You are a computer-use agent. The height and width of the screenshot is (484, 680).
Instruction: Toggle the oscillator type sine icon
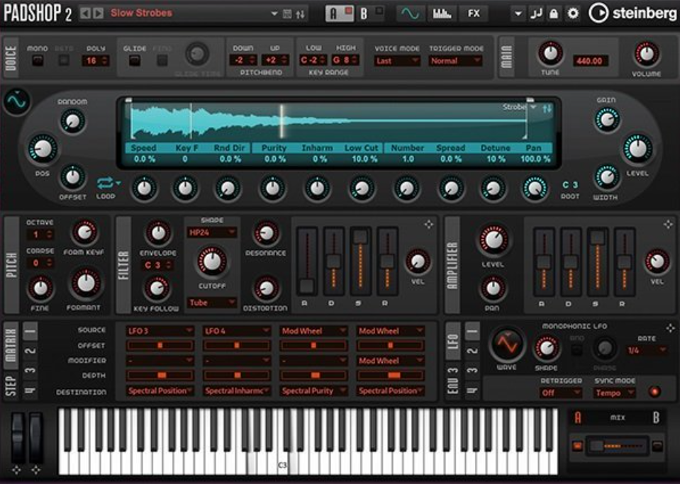tap(17, 101)
